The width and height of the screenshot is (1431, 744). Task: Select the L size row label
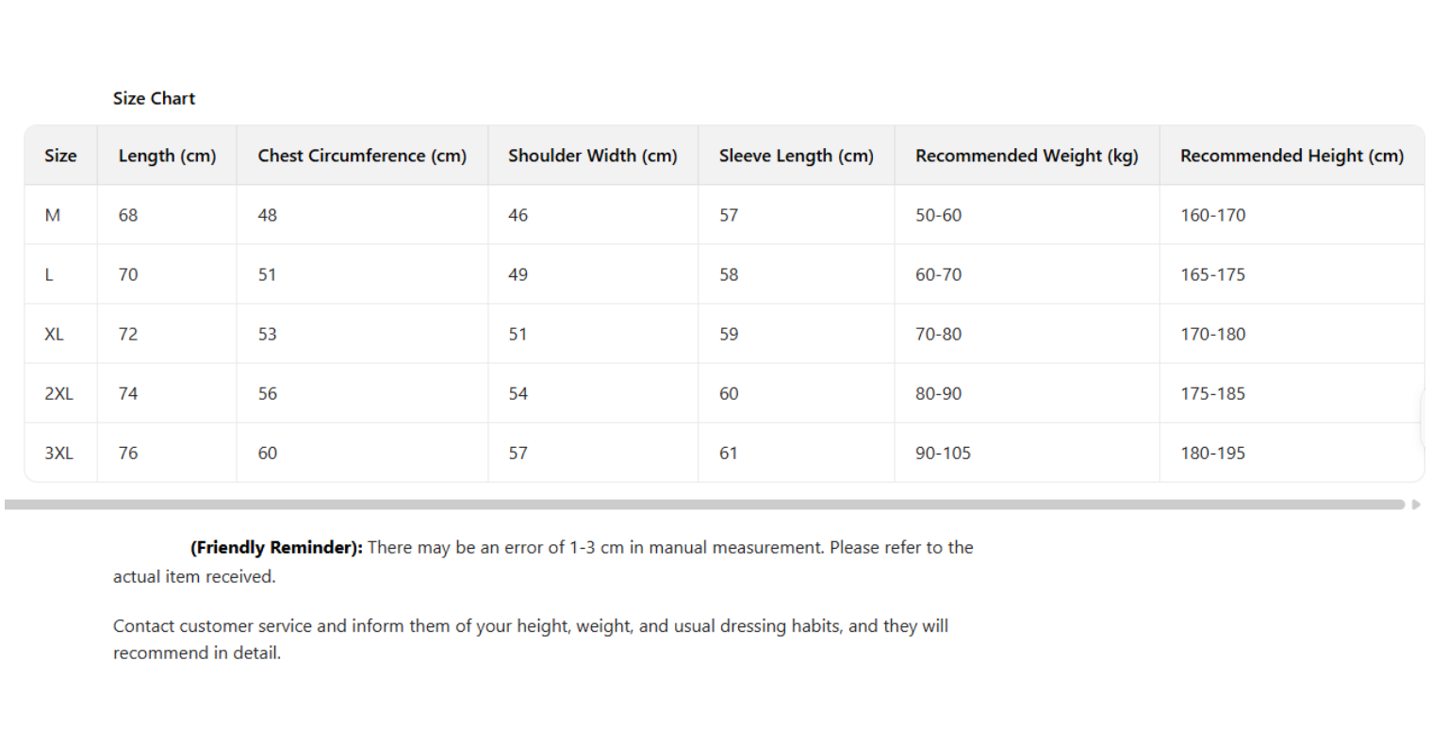[49, 274]
